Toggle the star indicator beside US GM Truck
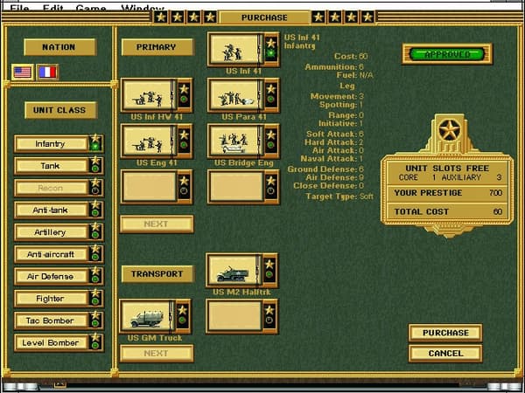Screen dimensions: 525x393 pyautogui.click(x=183, y=316)
